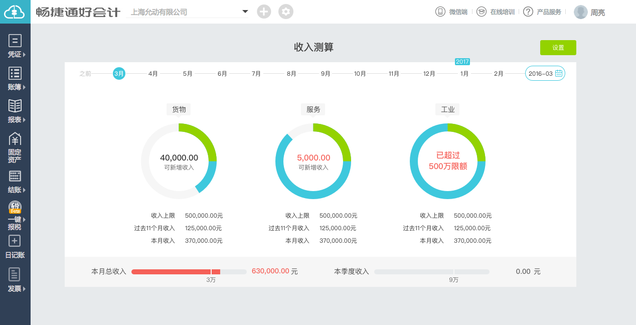
Task: Click the 发票 invoice sidebar icon
Action: (x=15, y=279)
